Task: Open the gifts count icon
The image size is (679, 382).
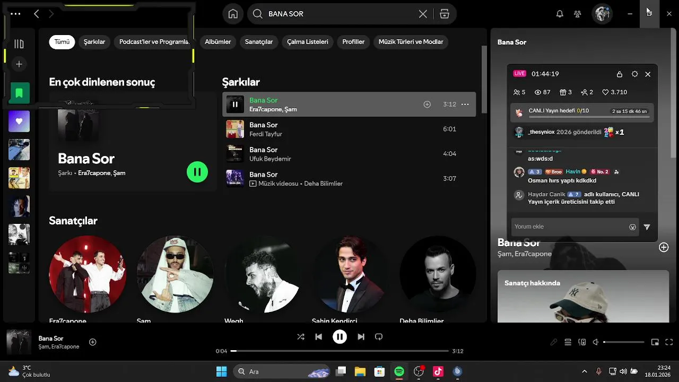Action: (x=565, y=92)
